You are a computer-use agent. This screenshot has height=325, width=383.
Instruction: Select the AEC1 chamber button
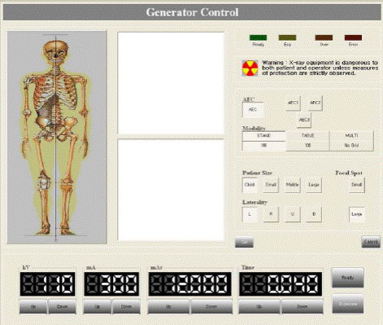tap(293, 103)
